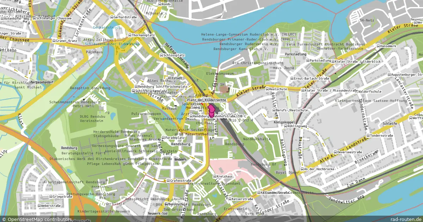The height and width of the screenshot is (222, 423).
Task: Click the Kreisverwaltung Jugendamt label
Action: (x=214, y=184)
